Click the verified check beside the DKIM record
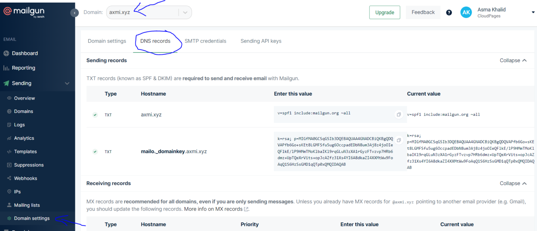The height and width of the screenshot is (231, 537). (95, 152)
